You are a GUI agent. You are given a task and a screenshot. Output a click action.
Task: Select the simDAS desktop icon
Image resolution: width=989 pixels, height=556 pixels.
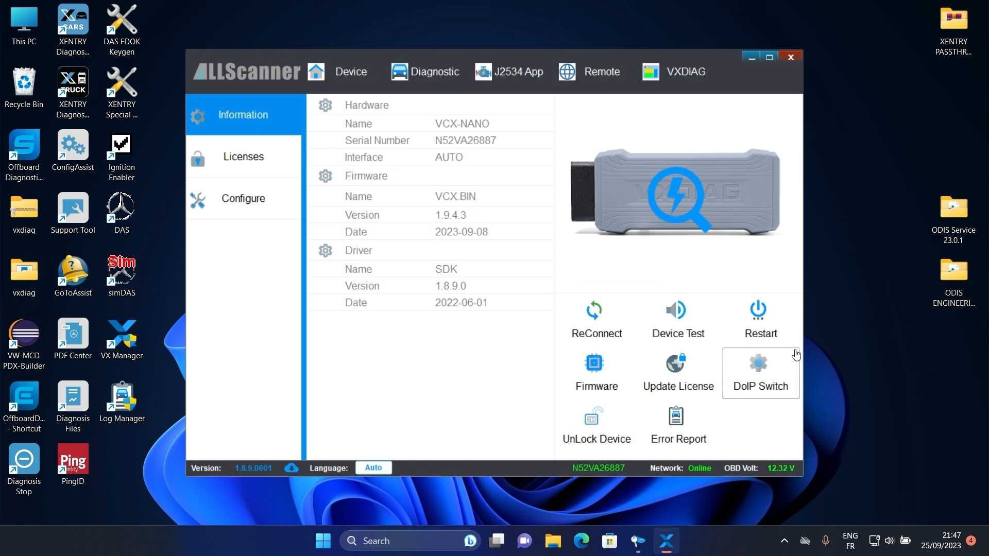(x=122, y=276)
